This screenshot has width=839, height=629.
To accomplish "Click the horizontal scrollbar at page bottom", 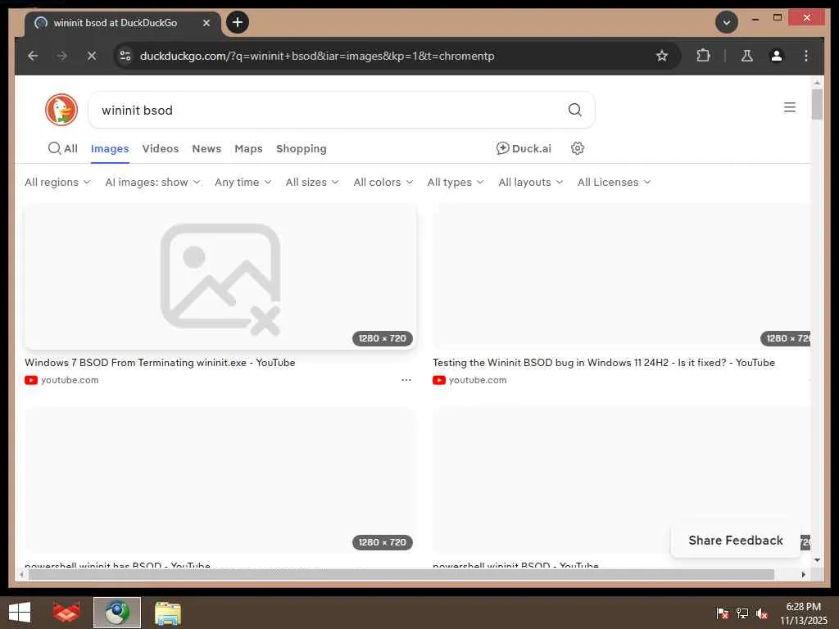I will (x=401, y=574).
